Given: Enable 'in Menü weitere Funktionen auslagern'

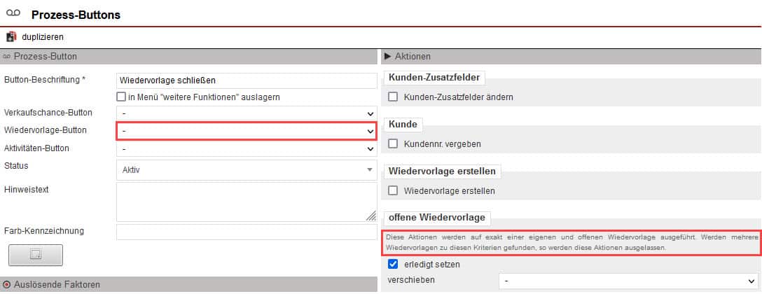Looking at the screenshot, I should pyautogui.click(x=121, y=97).
